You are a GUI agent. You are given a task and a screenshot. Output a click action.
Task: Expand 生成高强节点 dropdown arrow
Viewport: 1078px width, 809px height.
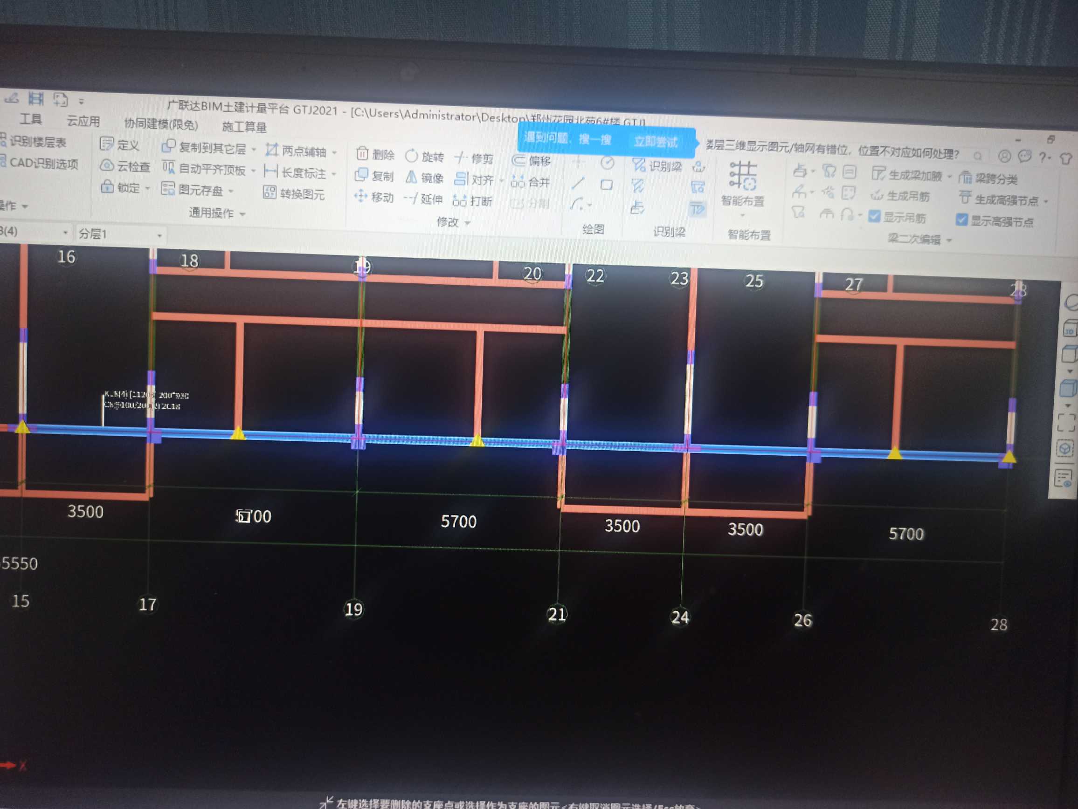click(x=1046, y=201)
